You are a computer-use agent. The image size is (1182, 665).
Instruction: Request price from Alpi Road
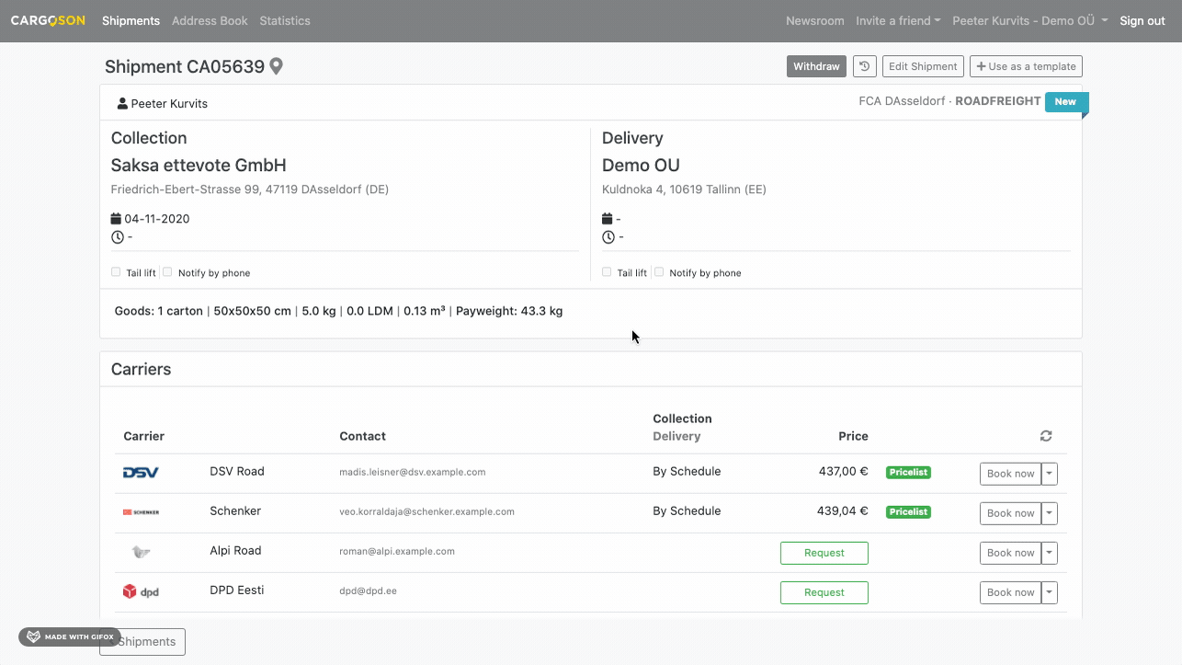[824, 553]
